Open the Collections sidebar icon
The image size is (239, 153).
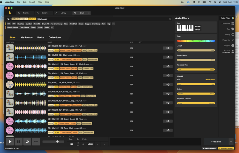pos(233,24)
